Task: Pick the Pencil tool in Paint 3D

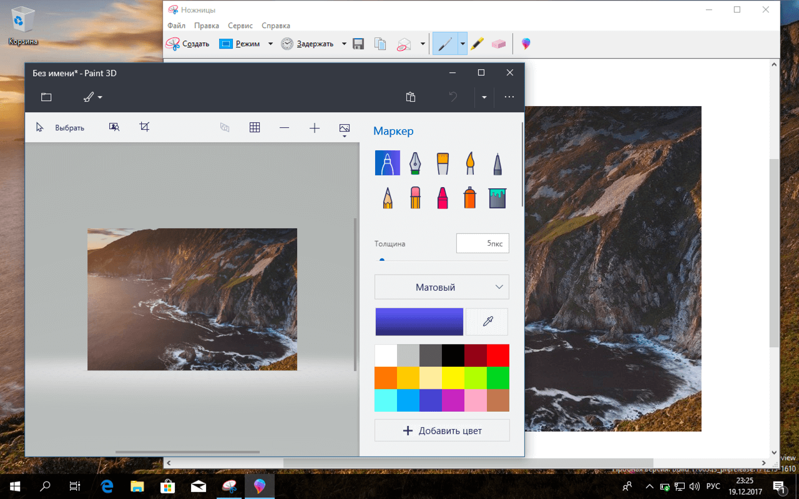Action: (387, 197)
